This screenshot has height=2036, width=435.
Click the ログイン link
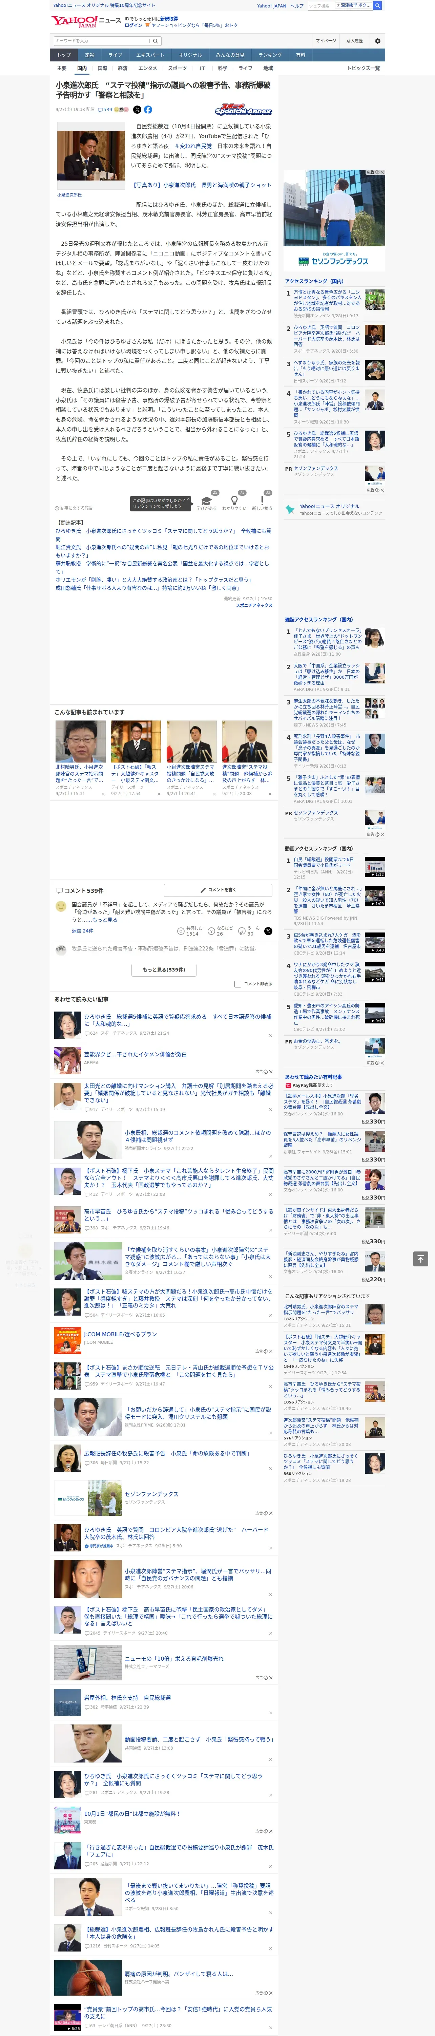coord(133,25)
